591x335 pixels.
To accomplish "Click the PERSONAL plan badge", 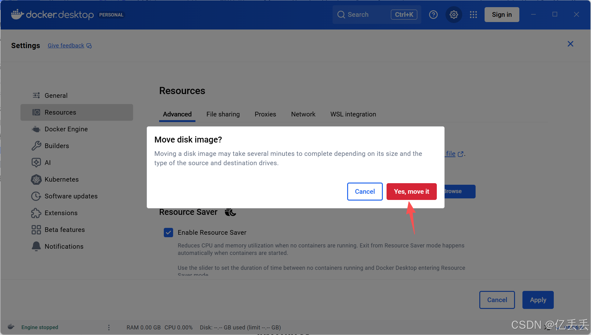I will [x=111, y=15].
